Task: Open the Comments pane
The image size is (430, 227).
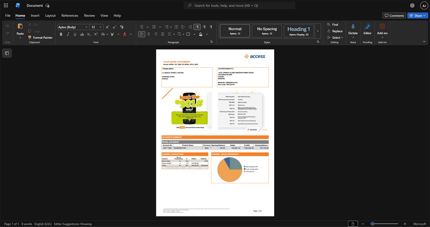Action: pyautogui.click(x=394, y=15)
